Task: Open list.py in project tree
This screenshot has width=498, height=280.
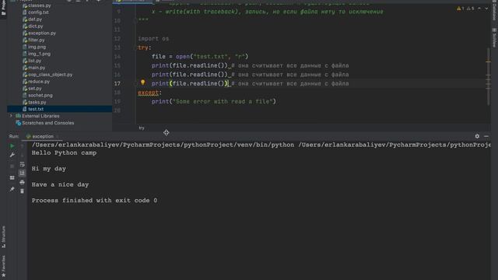Action: [x=34, y=61]
